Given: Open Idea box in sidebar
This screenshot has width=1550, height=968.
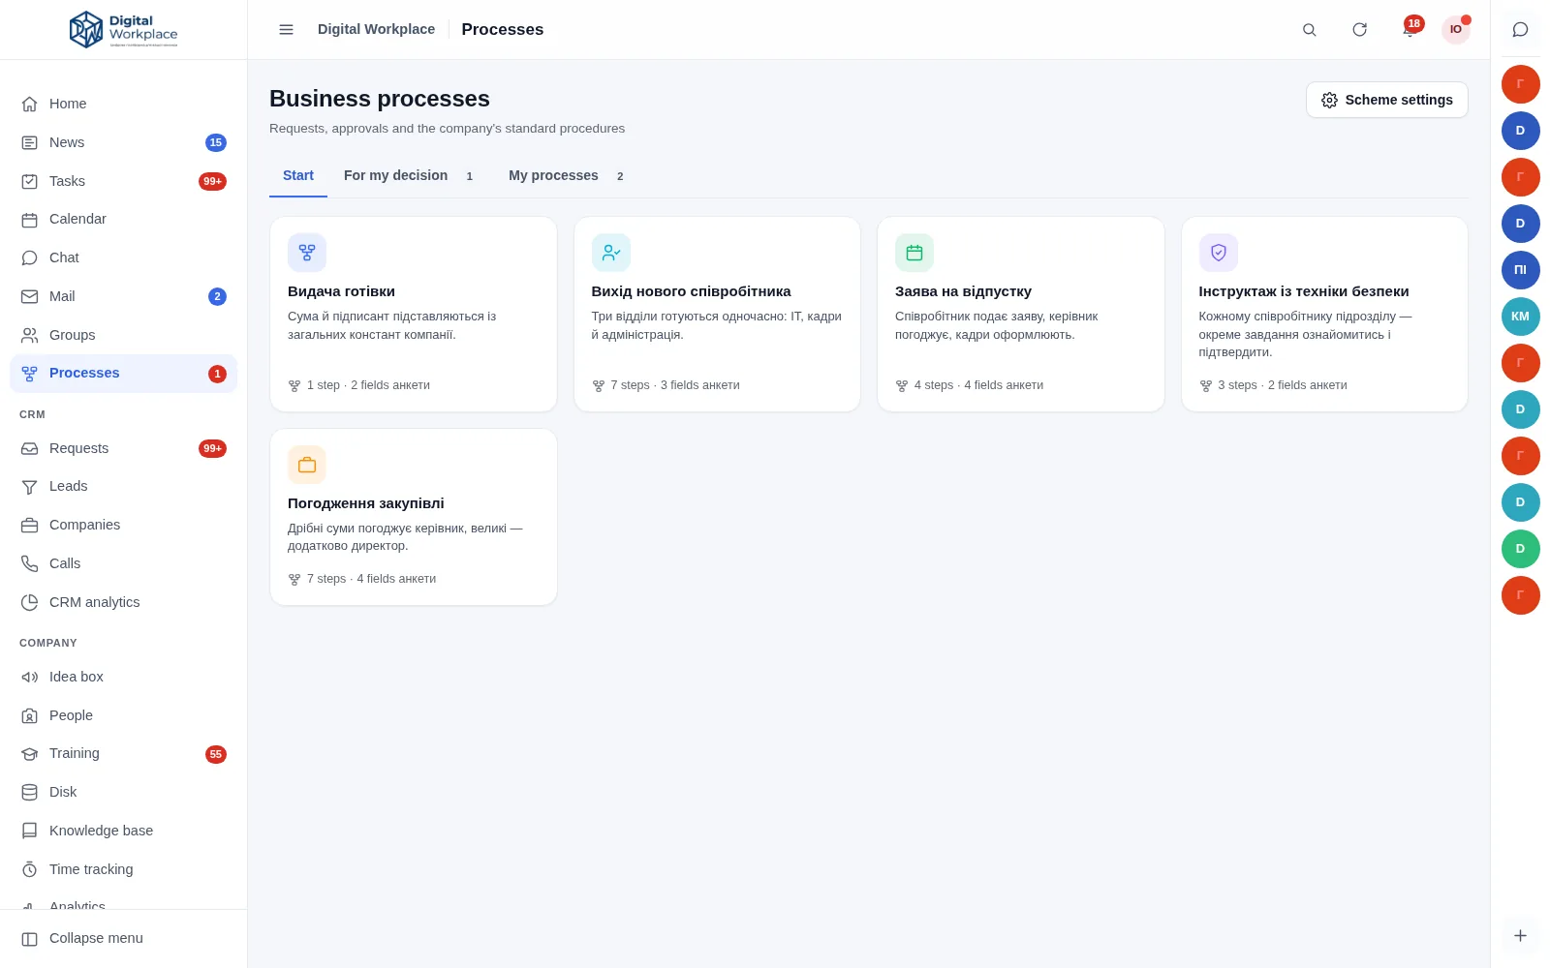Looking at the screenshot, I should point(124,677).
